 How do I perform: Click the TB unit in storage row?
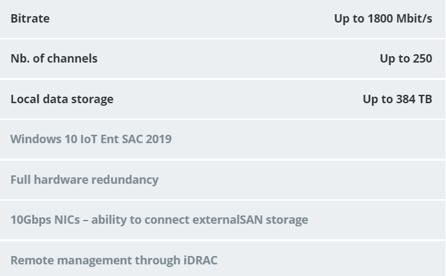point(425,99)
